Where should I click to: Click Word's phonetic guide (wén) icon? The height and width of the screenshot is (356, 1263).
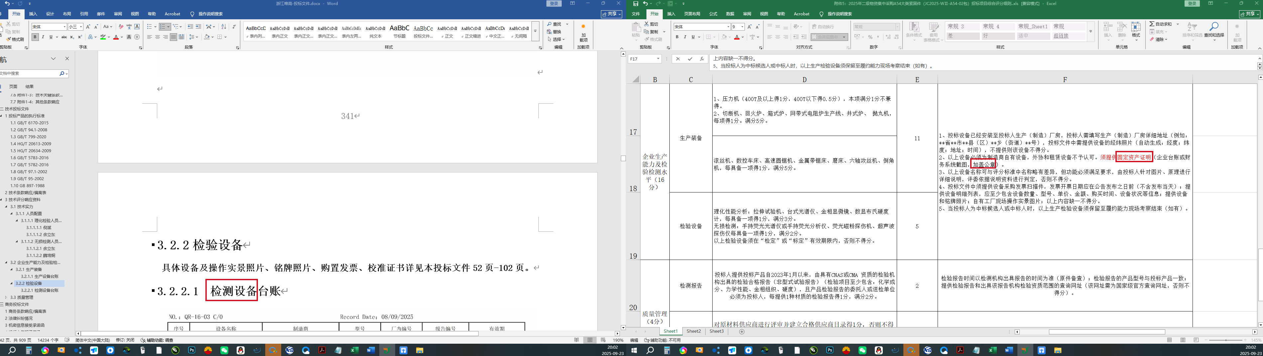pos(129,27)
